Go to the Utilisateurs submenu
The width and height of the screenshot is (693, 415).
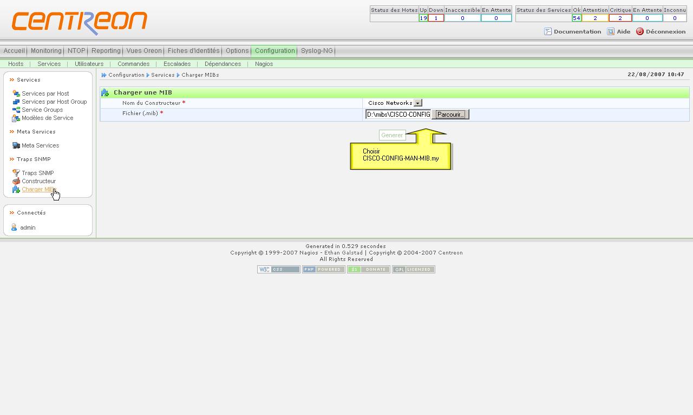point(89,64)
